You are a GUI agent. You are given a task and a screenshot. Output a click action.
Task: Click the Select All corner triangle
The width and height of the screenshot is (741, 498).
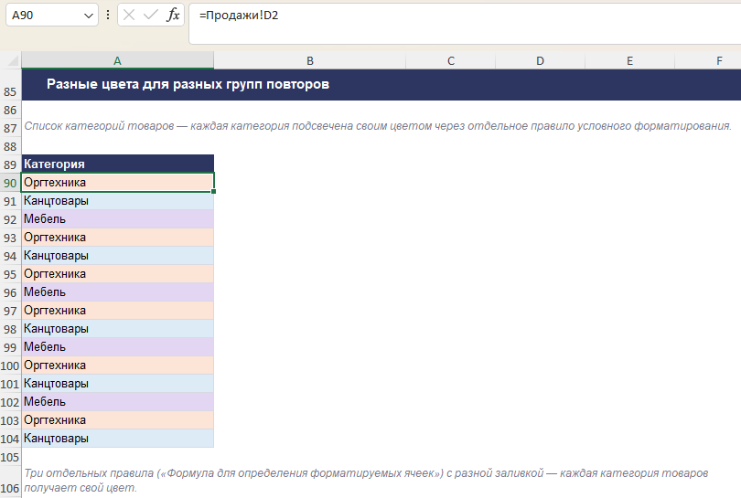click(x=11, y=60)
